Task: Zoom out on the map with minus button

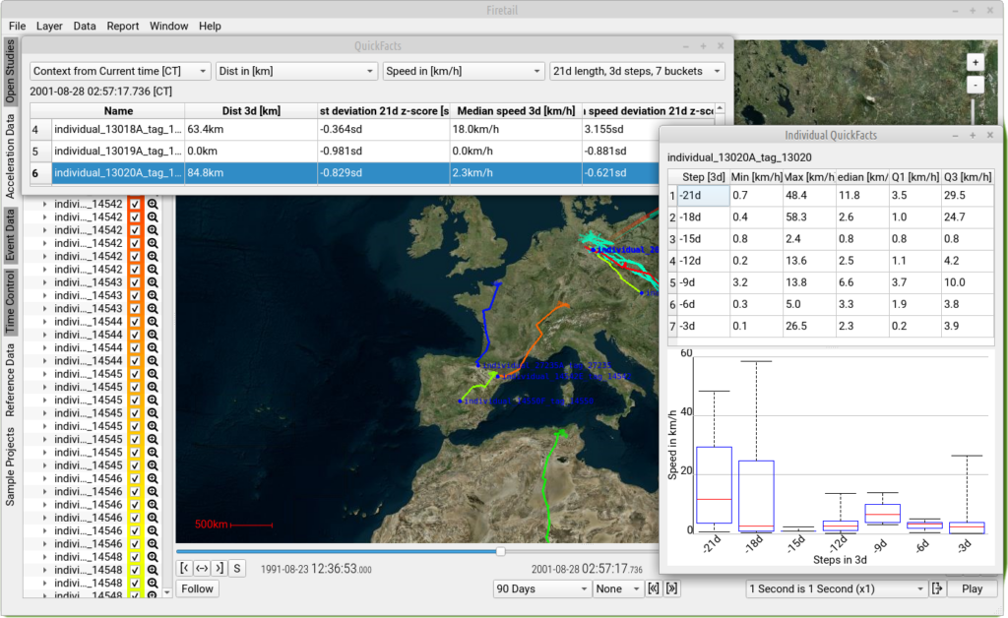Action: point(976,85)
